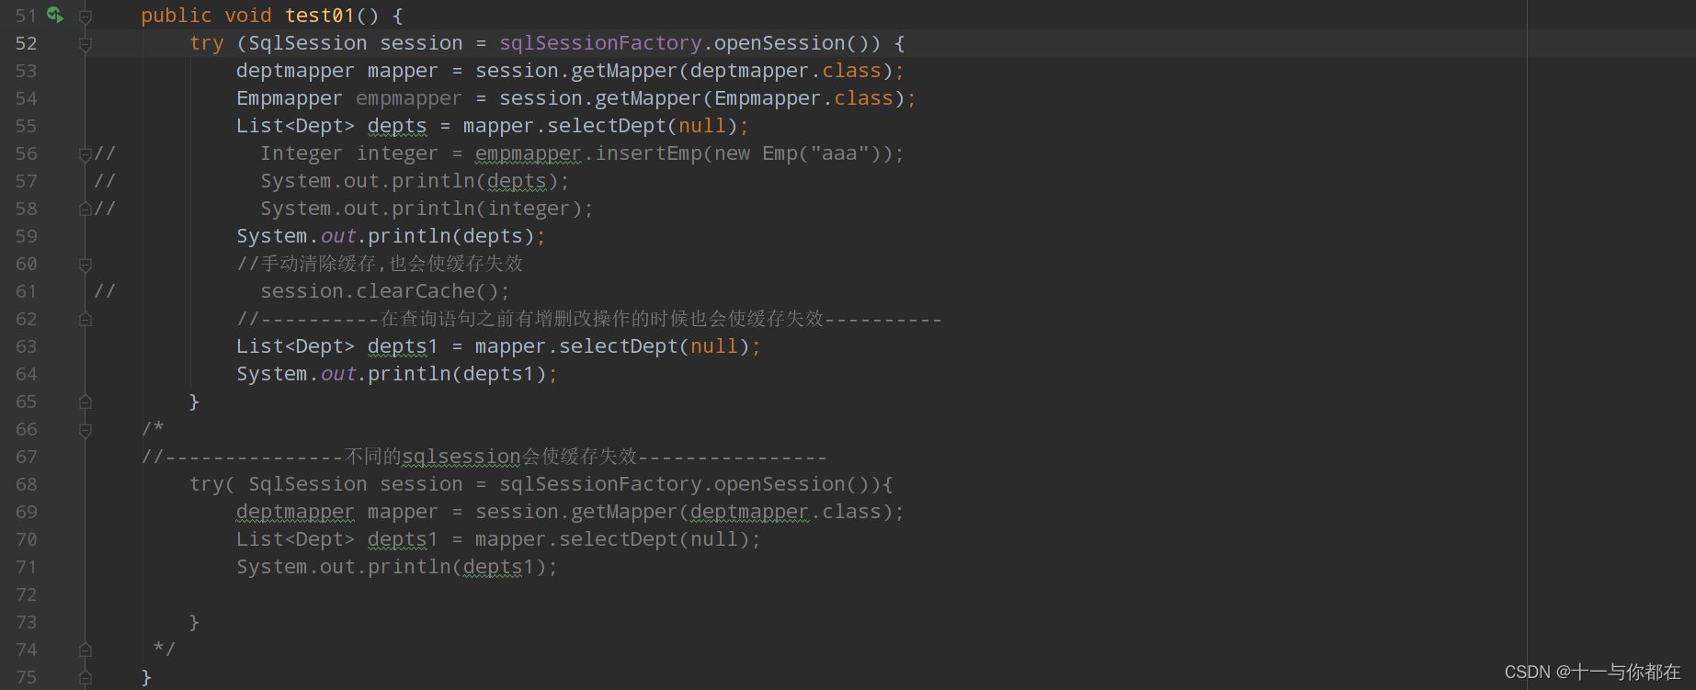The width and height of the screenshot is (1696, 690).
Task: Place the cursor on underlined depts variable at line 55
Action: (397, 126)
